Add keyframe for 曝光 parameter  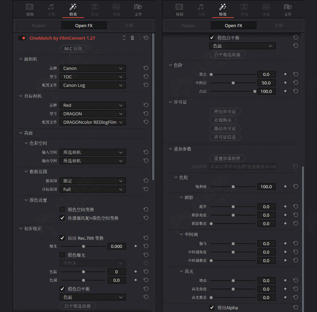pos(136,246)
